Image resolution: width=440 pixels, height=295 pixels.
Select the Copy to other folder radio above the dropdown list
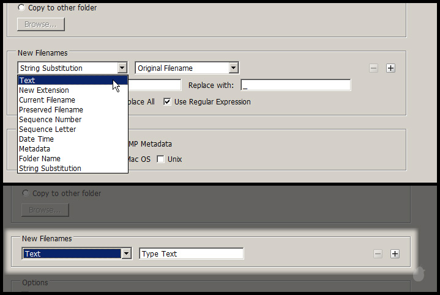[x=22, y=8]
